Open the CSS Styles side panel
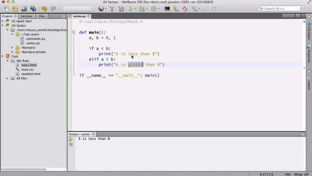 [309, 31]
